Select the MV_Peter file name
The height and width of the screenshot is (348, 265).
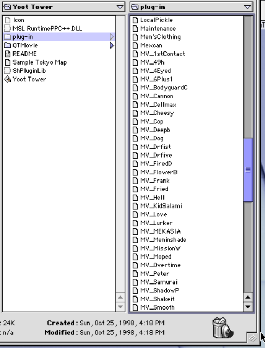[x=155, y=274]
